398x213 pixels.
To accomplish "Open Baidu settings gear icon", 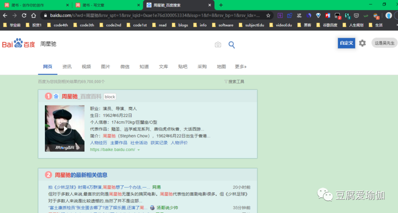I will (362, 43).
